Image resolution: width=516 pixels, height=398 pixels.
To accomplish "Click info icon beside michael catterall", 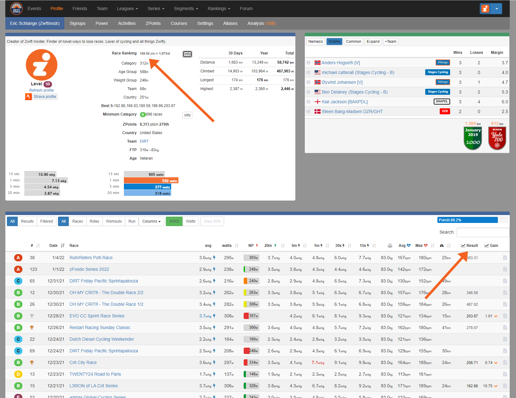I will (x=309, y=72).
